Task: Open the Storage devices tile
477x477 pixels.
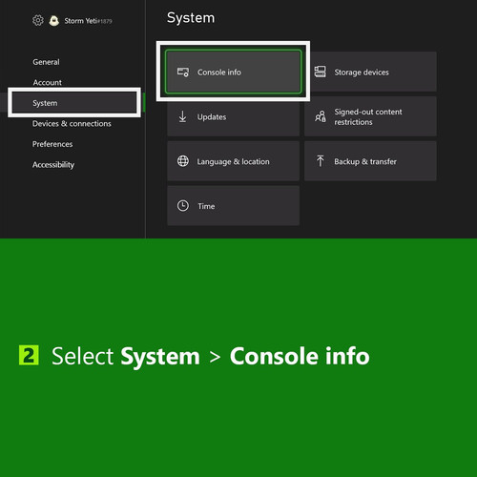Action: [x=370, y=72]
